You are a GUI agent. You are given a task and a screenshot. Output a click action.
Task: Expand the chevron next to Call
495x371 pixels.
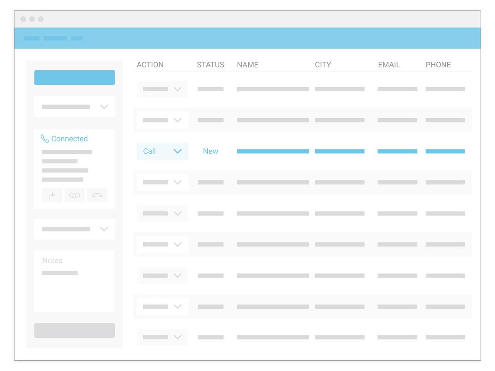tap(178, 151)
